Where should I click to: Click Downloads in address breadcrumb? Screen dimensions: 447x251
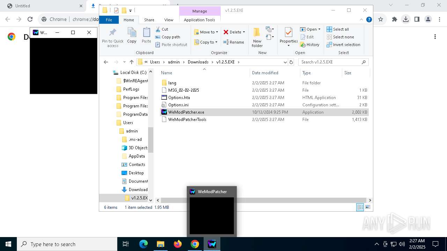point(198,62)
